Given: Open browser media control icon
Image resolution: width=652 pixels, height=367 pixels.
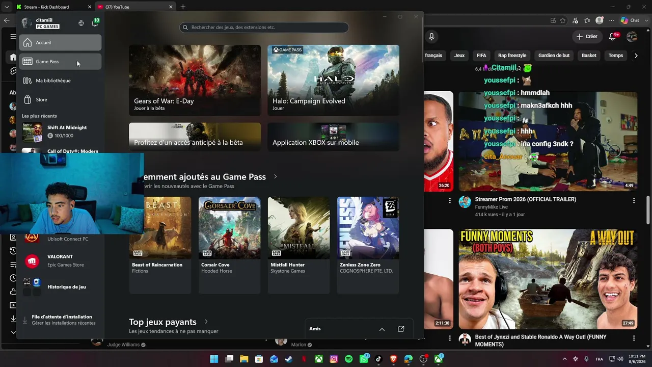Looking at the screenshot, I should click(x=576, y=20).
